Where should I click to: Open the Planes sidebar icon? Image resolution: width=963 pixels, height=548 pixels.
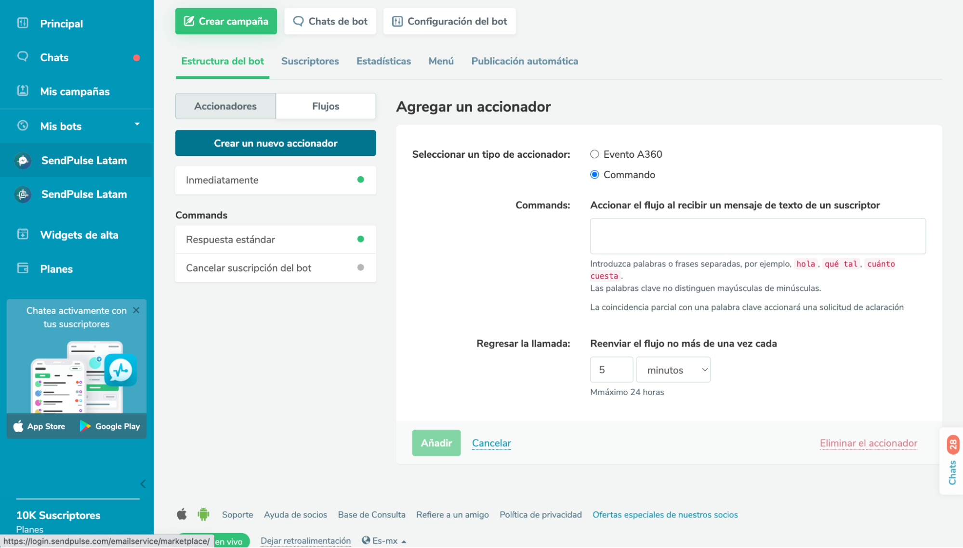(23, 268)
